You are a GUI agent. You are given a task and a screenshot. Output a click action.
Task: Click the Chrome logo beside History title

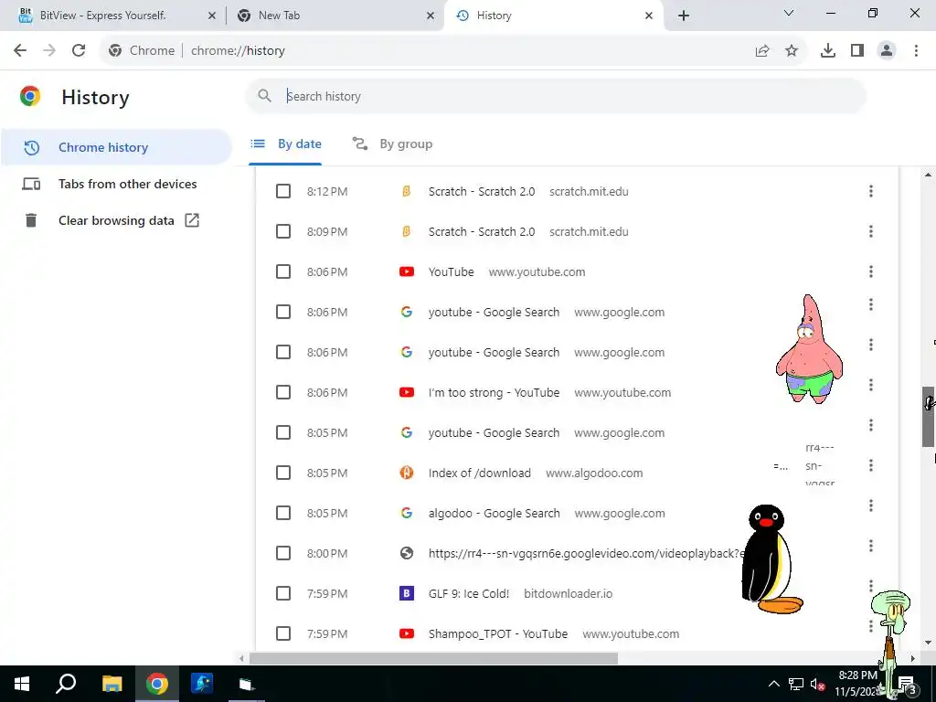pos(30,96)
